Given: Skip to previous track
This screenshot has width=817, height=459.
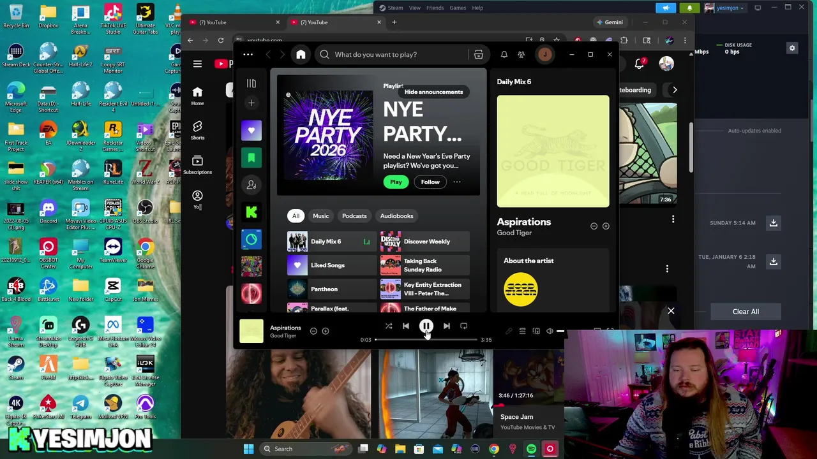Looking at the screenshot, I should pos(406,326).
